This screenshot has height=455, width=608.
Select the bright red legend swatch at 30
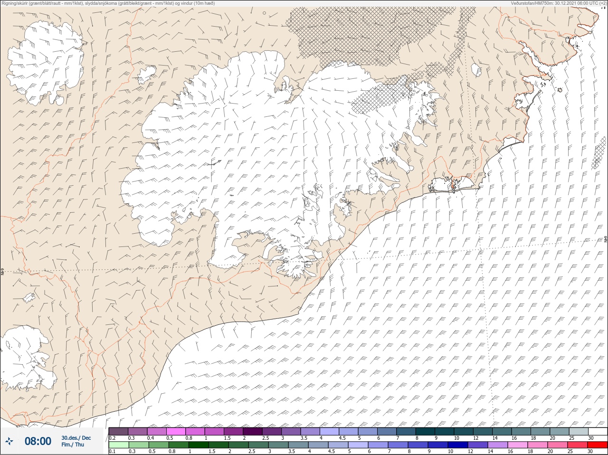pyautogui.click(x=598, y=445)
